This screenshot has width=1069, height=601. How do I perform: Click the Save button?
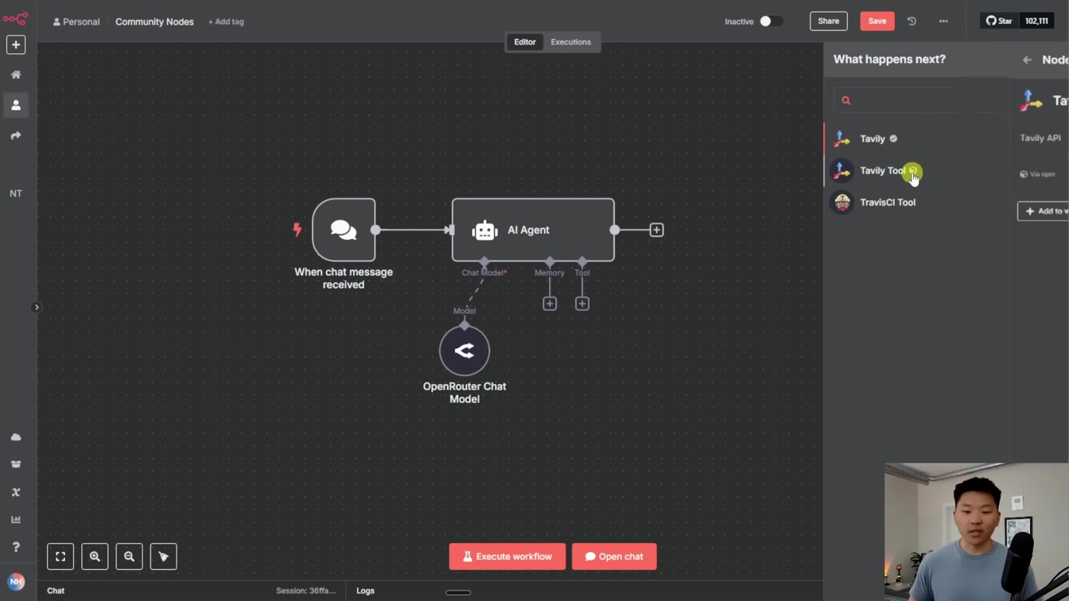pyautogui.click(x=877, y=21)
